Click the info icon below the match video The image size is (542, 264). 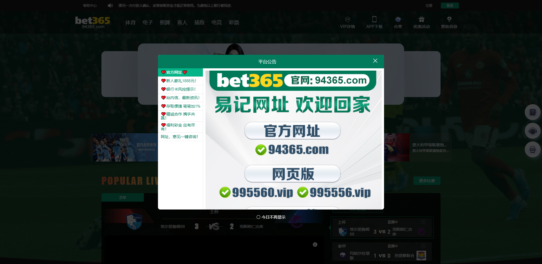(x=315, y=245)
